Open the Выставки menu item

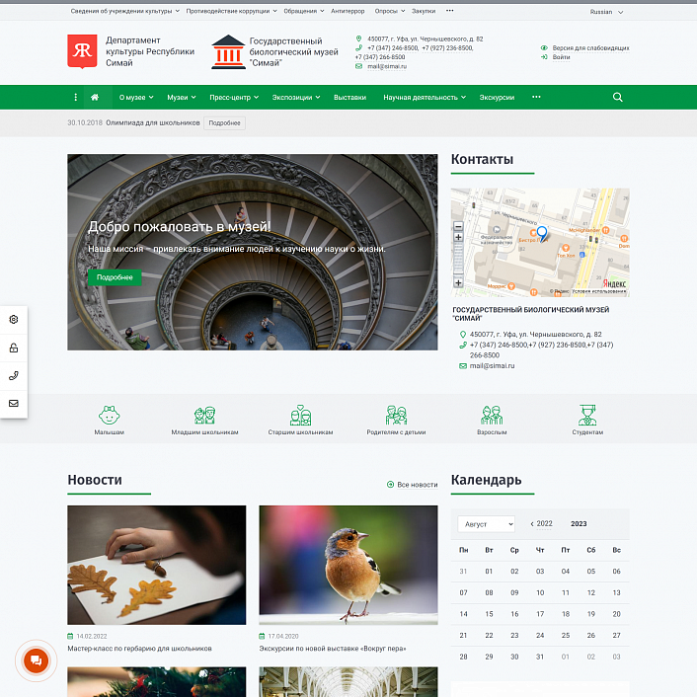pyautogui.click(x=349, y=98)
